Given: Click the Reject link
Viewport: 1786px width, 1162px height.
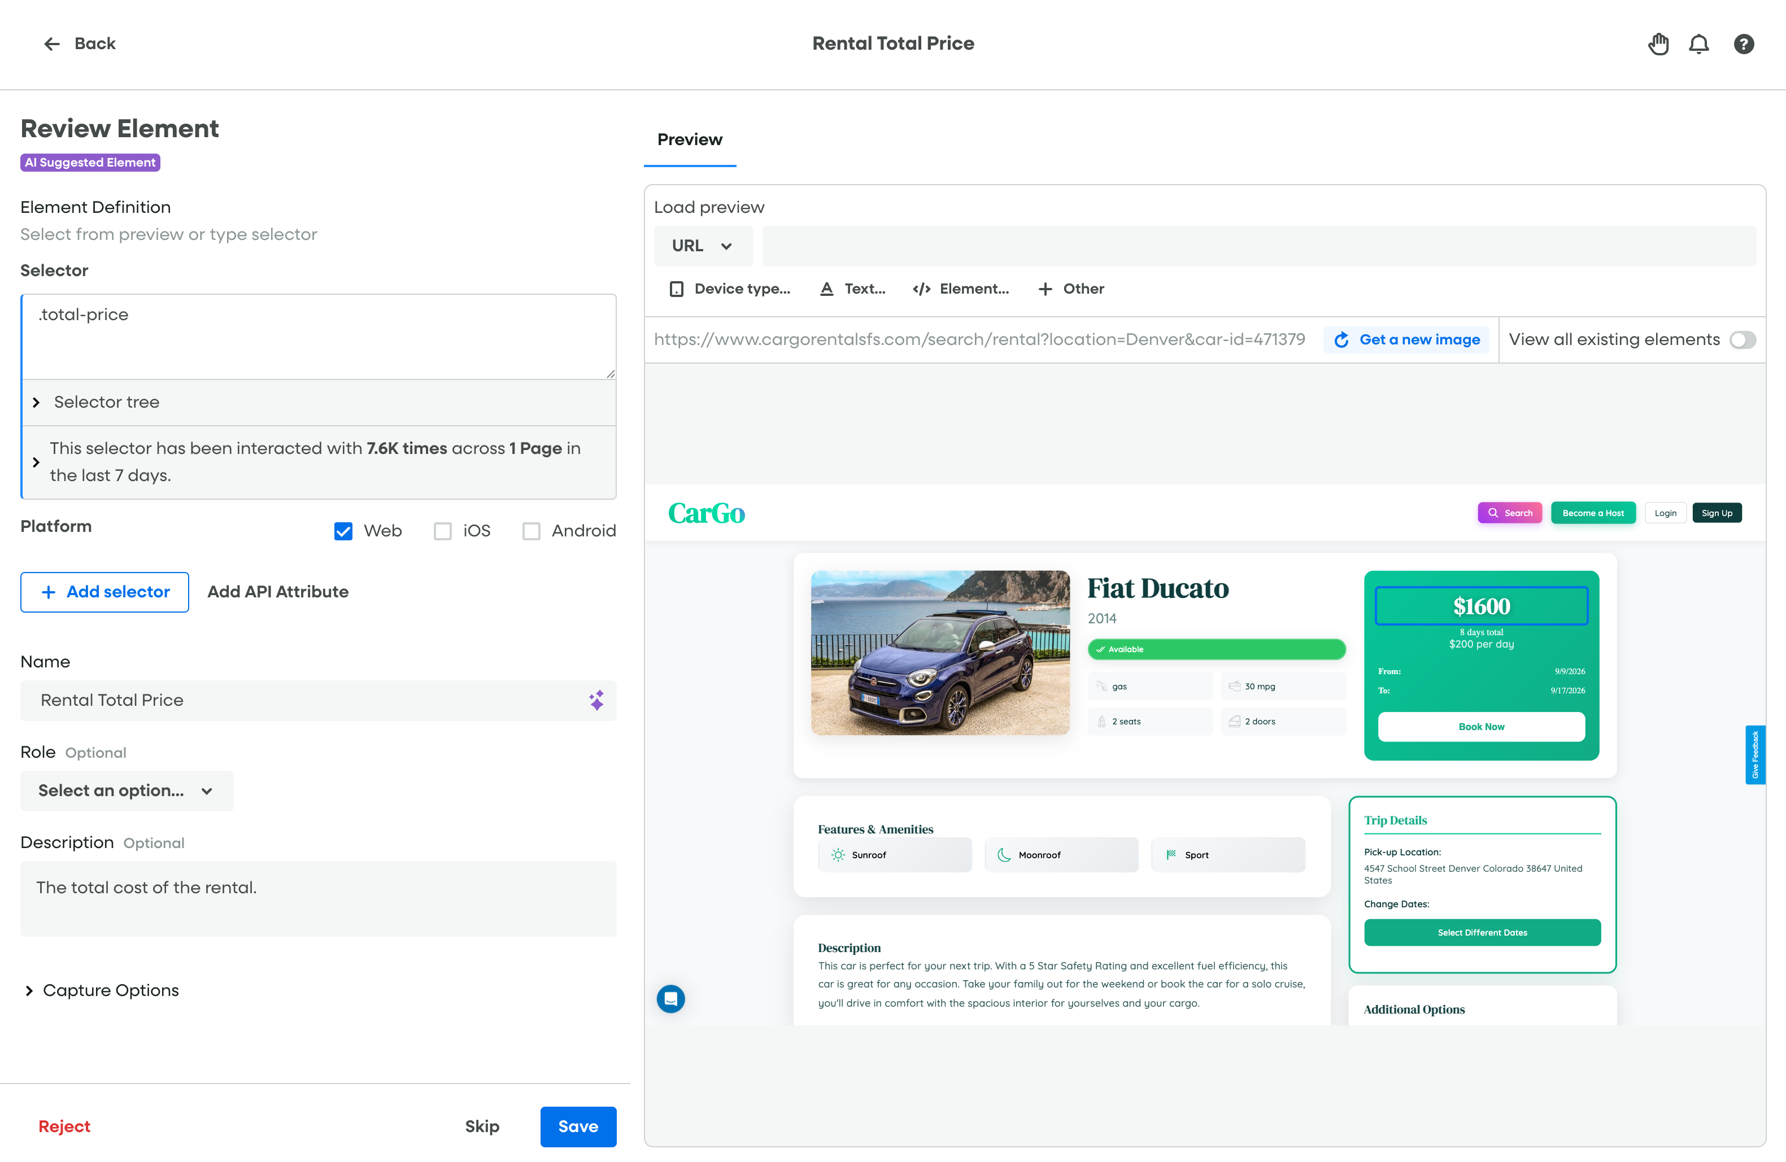Looking at the screenshot, I should 64,1126.
